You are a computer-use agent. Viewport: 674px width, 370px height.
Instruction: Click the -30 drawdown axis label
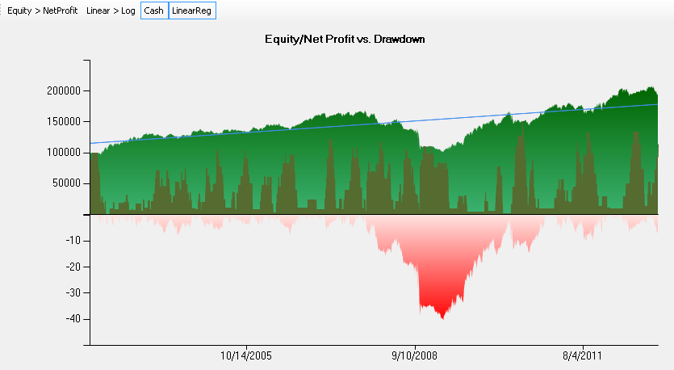pyautogui.click(x=71, y=292)
